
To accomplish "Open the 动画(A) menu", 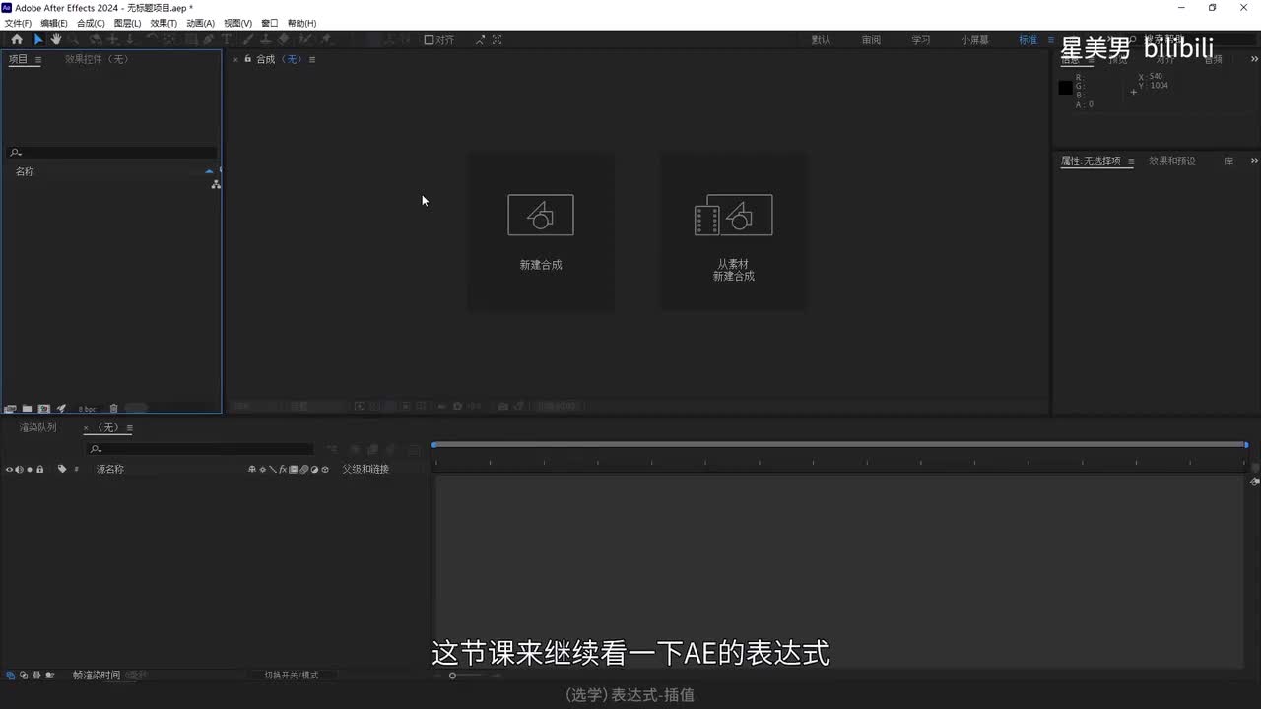I will (x=200, y=23).
